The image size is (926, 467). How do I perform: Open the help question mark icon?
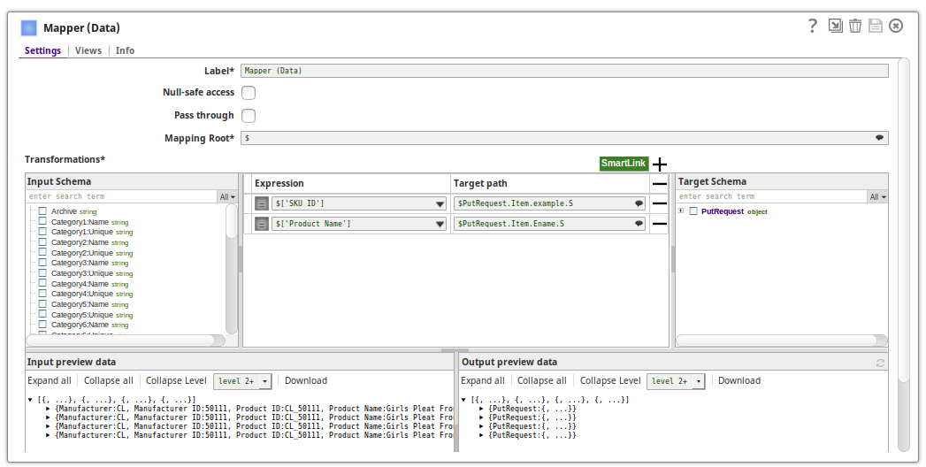[x=813, y=26]
